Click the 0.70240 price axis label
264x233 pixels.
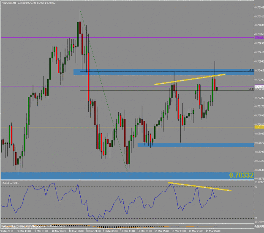[259, 98]
